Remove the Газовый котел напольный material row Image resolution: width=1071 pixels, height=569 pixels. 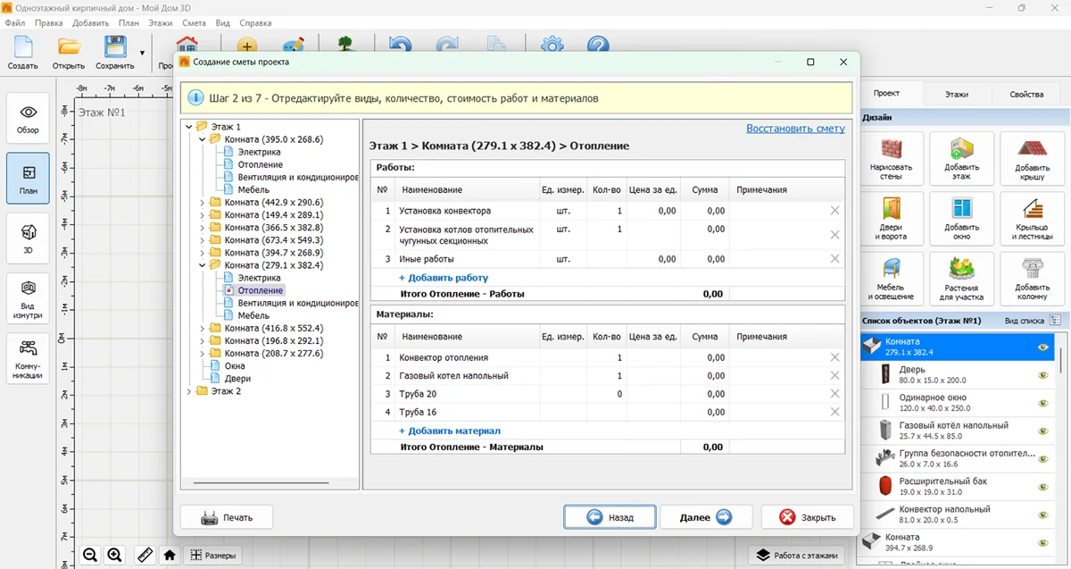pyautogui.click(x=834, y=376)
